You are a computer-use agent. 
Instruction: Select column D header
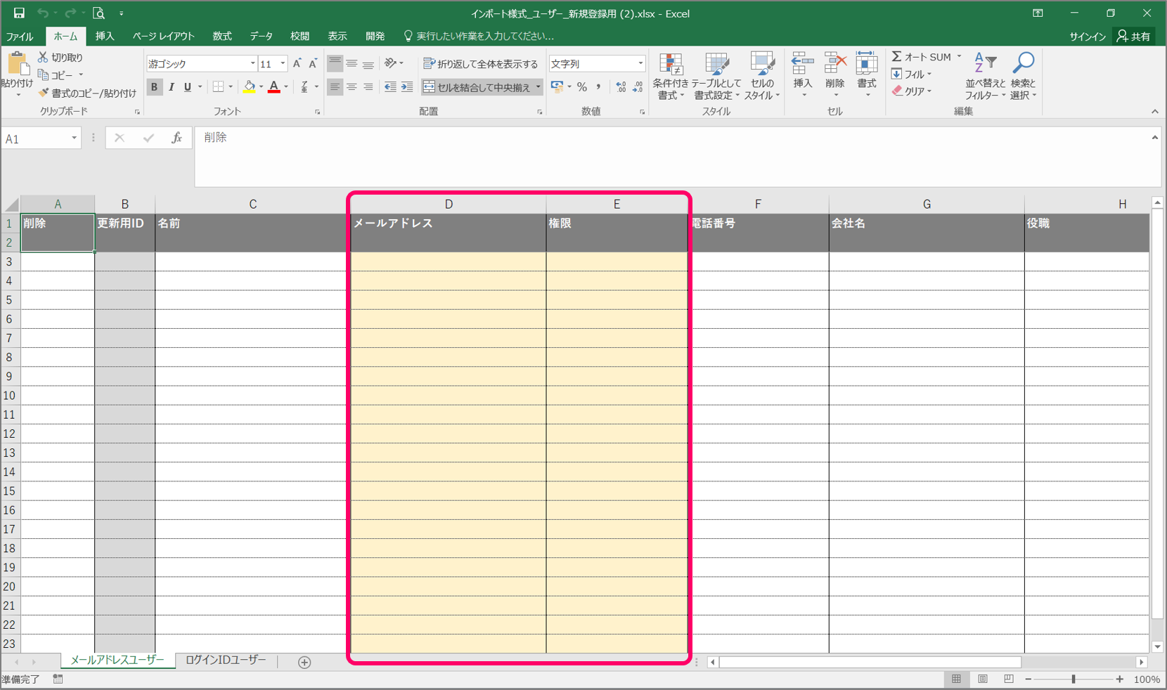[449, 204]
